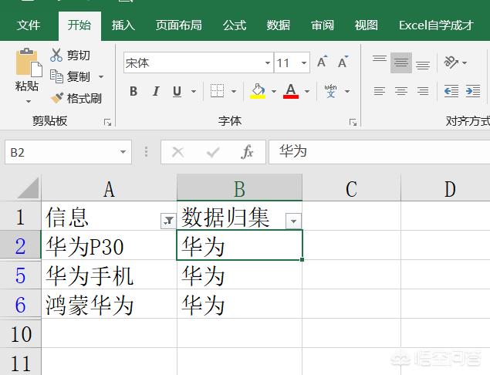Open the 文件 tab

[29, 25]
